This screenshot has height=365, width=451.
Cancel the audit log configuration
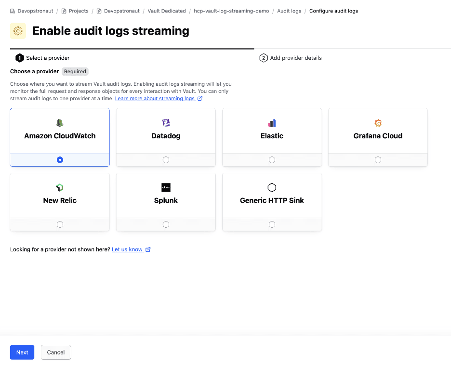point(55,352)
